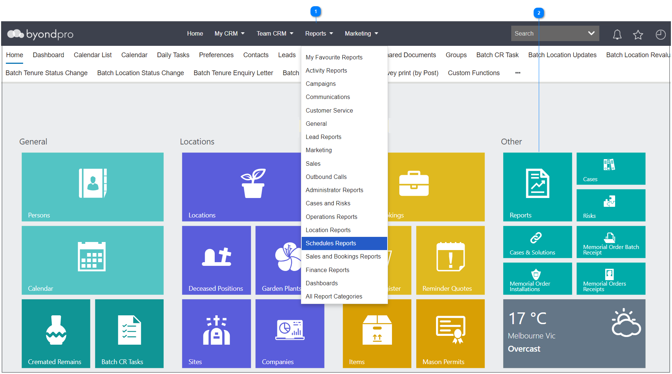Viewport: 672px width, 374px height.
Task: Open Batch Tenure Status Change tab
Action: tap(47, 73)
